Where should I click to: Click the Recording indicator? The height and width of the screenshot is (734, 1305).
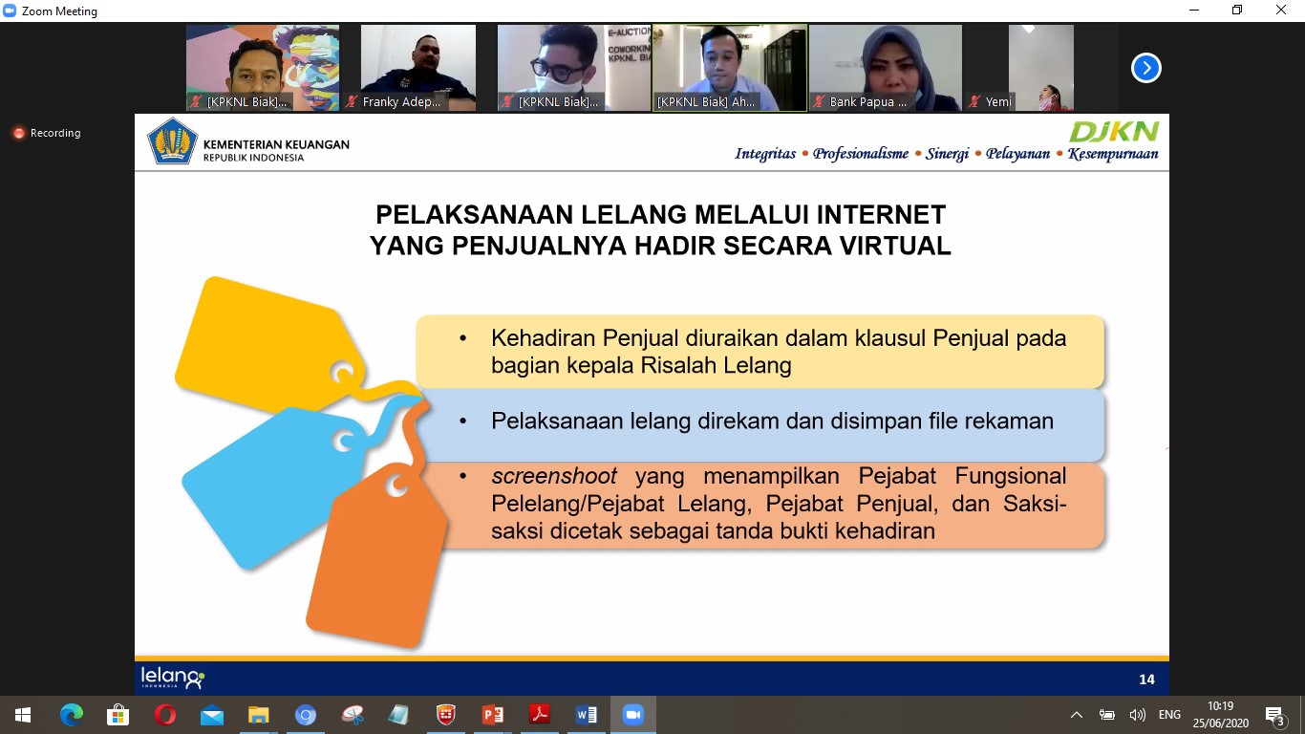coord(46,133)
